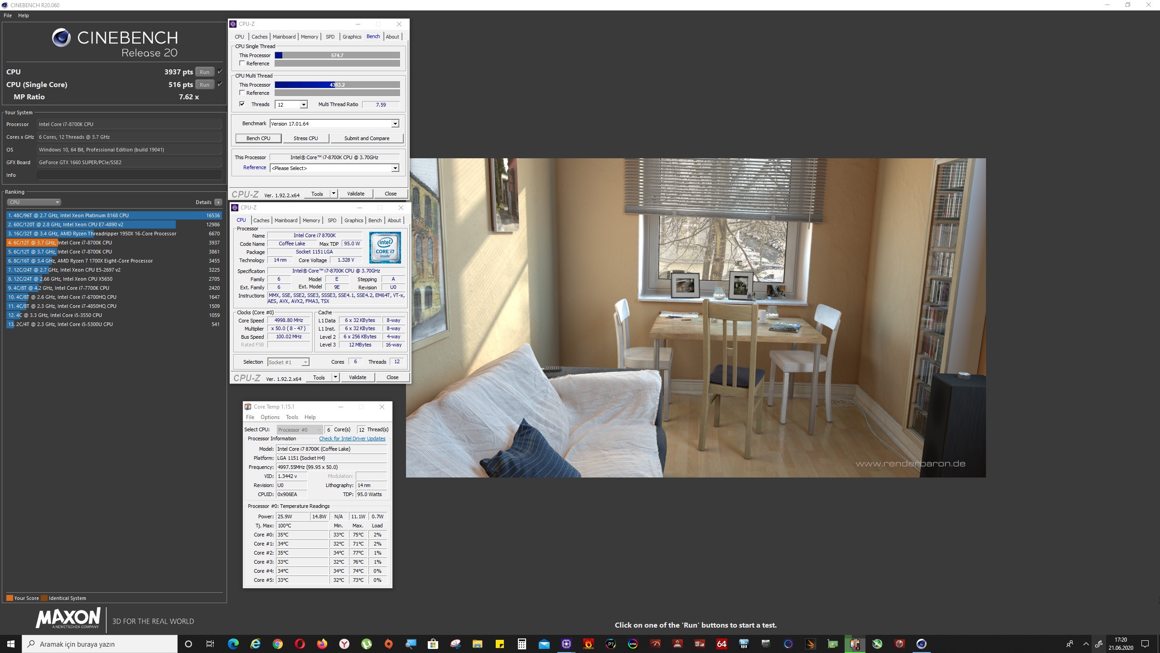
Task: Open ASUS Aura RGB taskbar icon
Action: [633, 643]
